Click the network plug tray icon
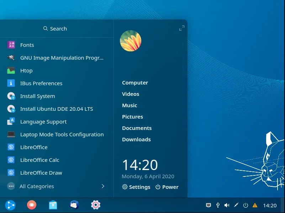Image resolution: width=285 pixels, height=213 pixels. [x=236, y=205]
